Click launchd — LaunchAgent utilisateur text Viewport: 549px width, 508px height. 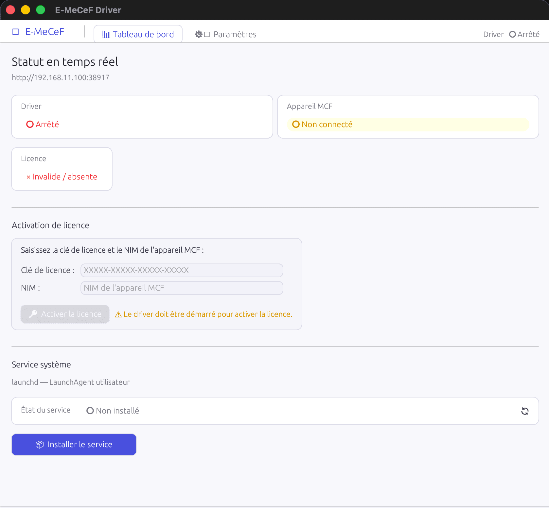[x=71, y=382]
